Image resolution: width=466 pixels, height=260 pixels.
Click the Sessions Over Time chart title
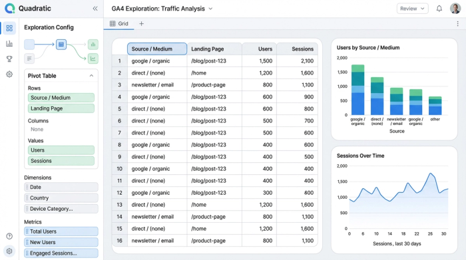coord(361,156)
